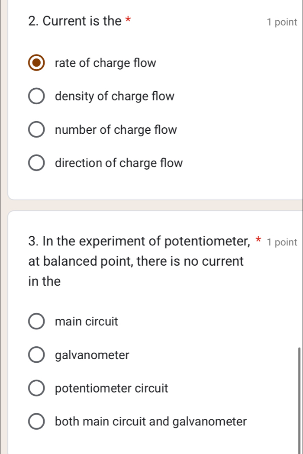Click the red required asterisk on question 2
303x454 pixels.
129,20
